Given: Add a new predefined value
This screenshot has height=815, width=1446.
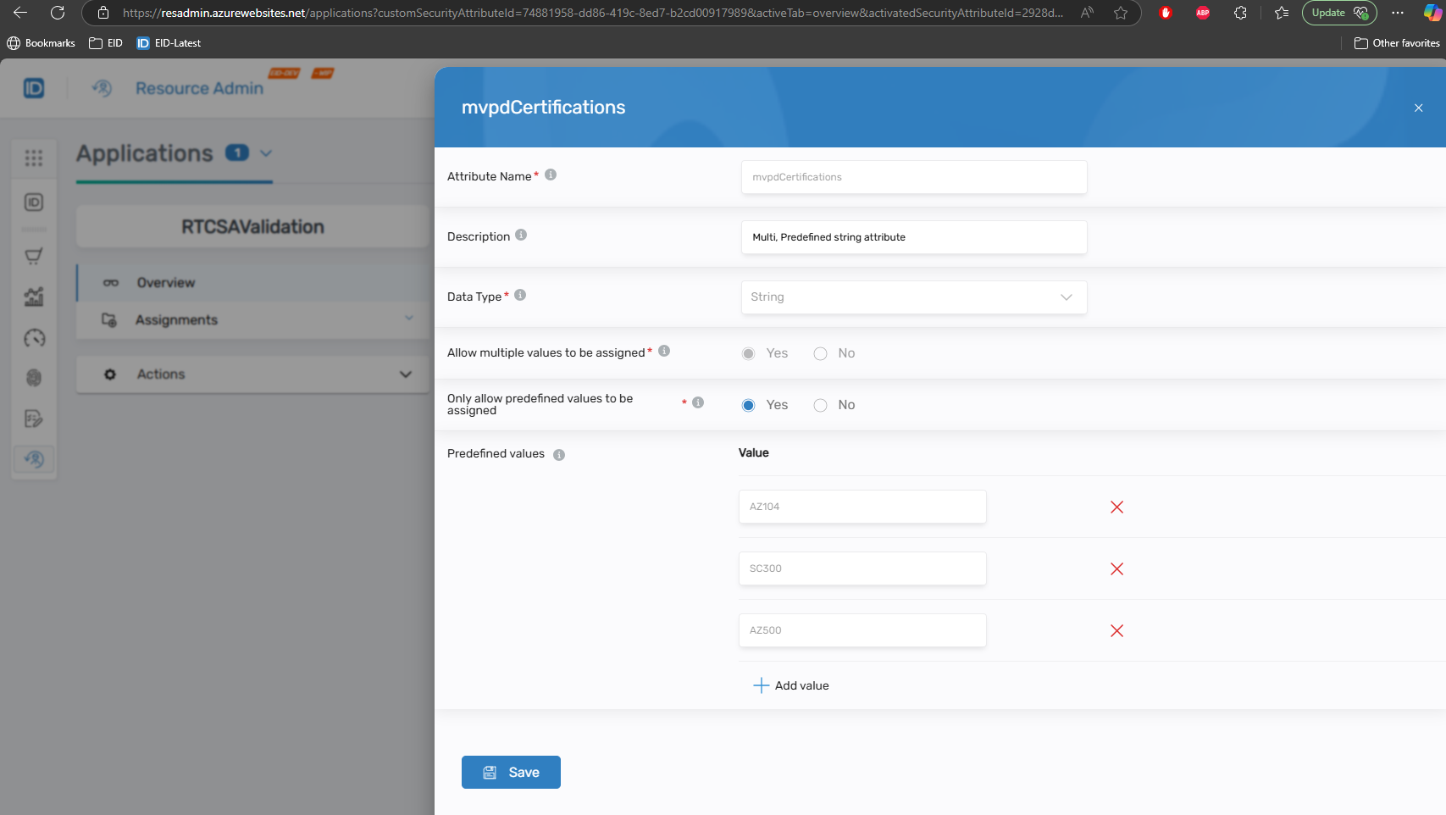Looking at the screenshot, I should click(790, 685).
